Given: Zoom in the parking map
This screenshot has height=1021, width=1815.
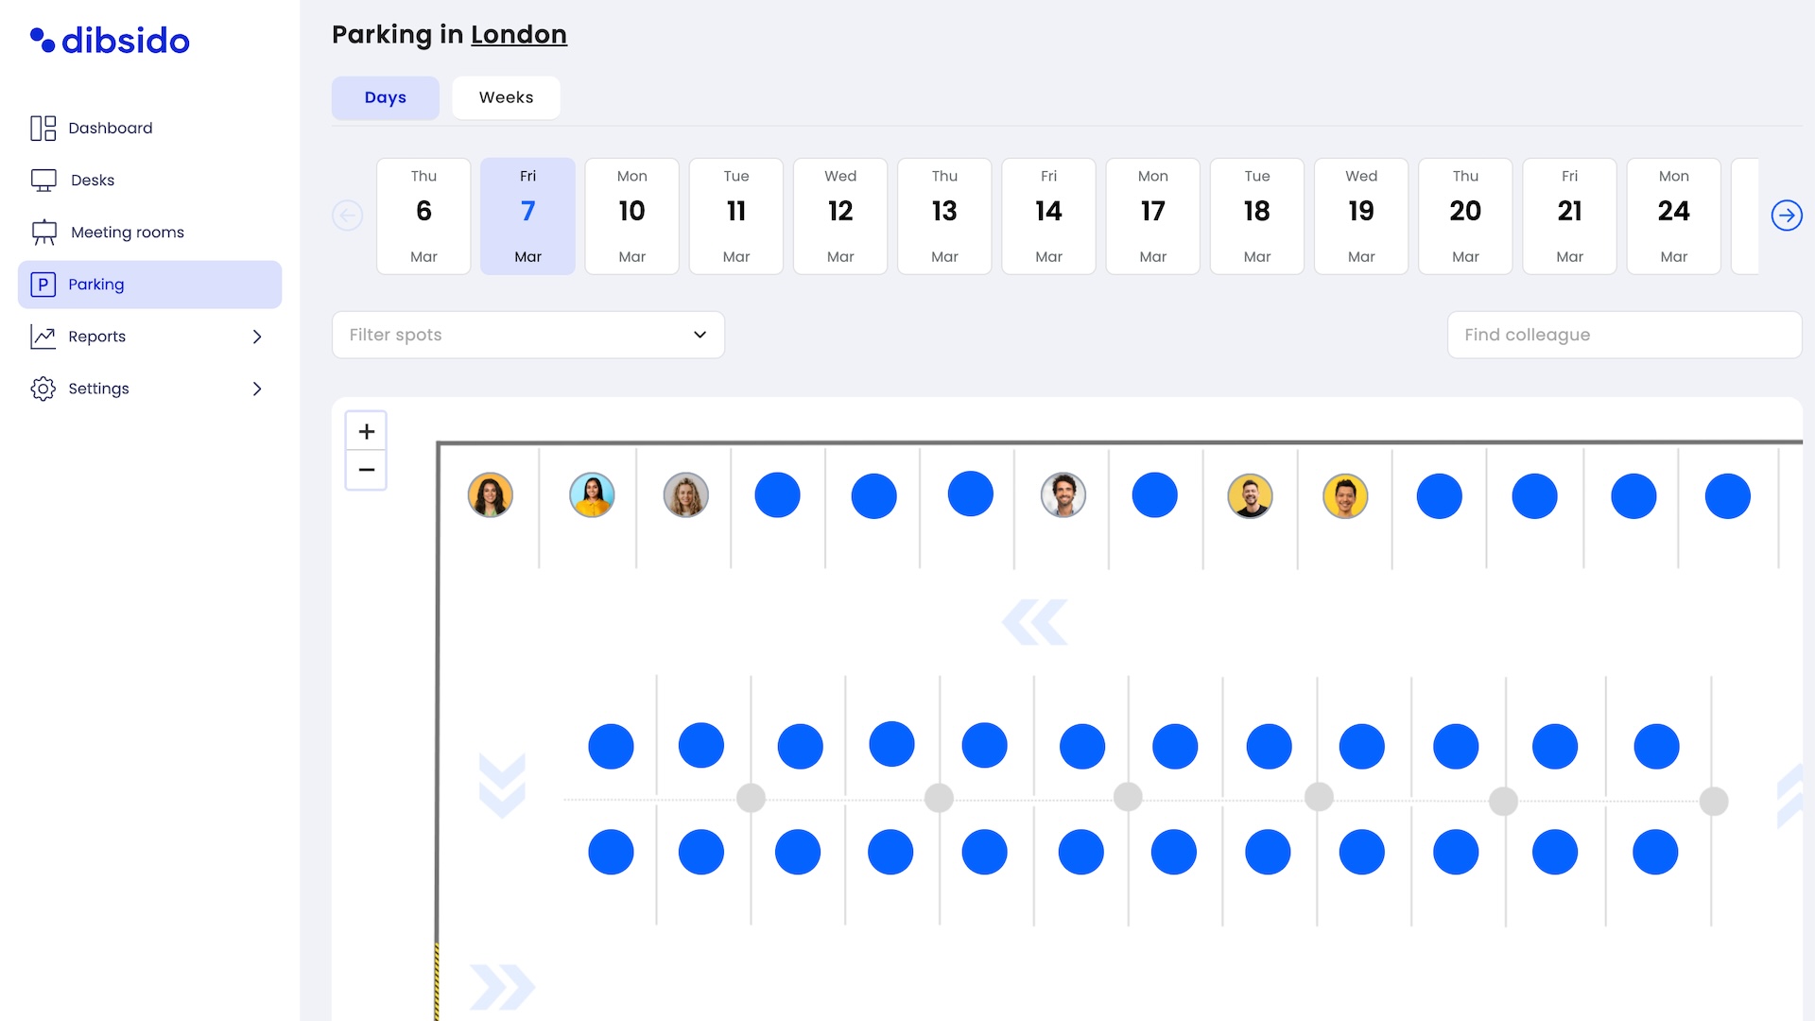Looking at the screenshot, I should pos(367,432).
